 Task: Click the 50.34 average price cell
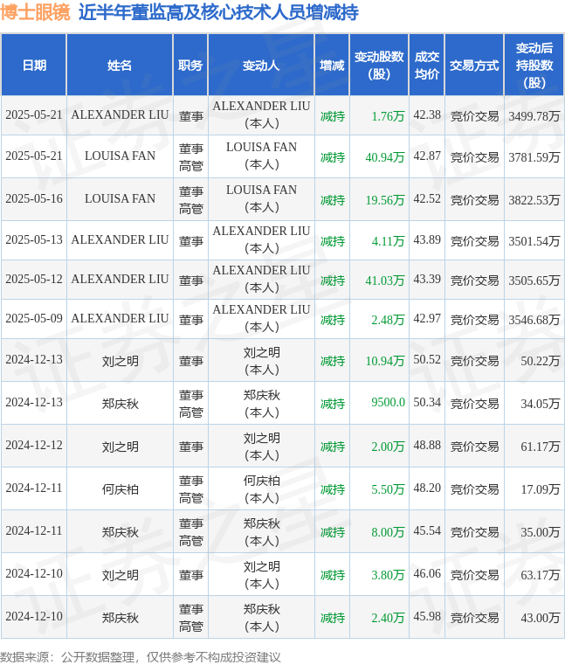point(427,402)
